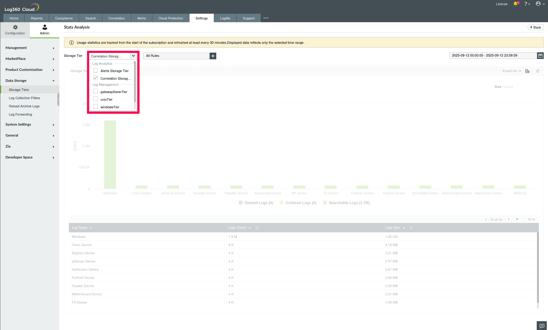
Task: Open the Cloud Protection tab
Action: click(x=171, y=18)
